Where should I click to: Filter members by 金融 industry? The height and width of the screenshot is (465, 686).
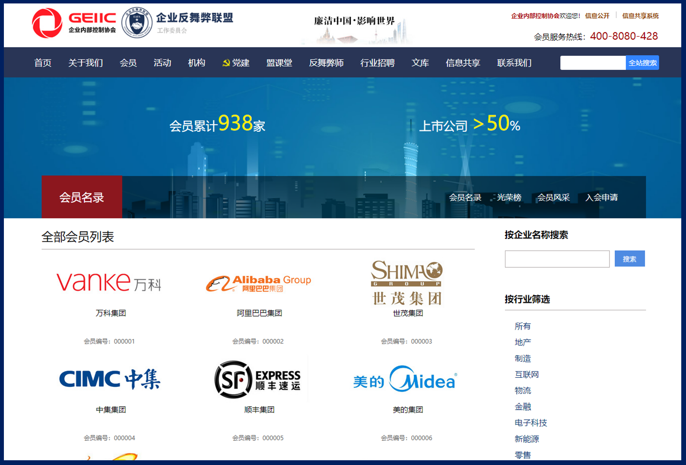[x=523, y=407]
